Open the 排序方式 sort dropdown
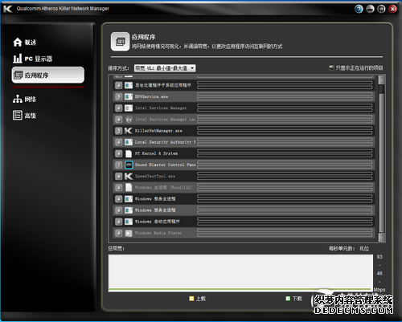The image size is (402, 322). click(165, 68)
